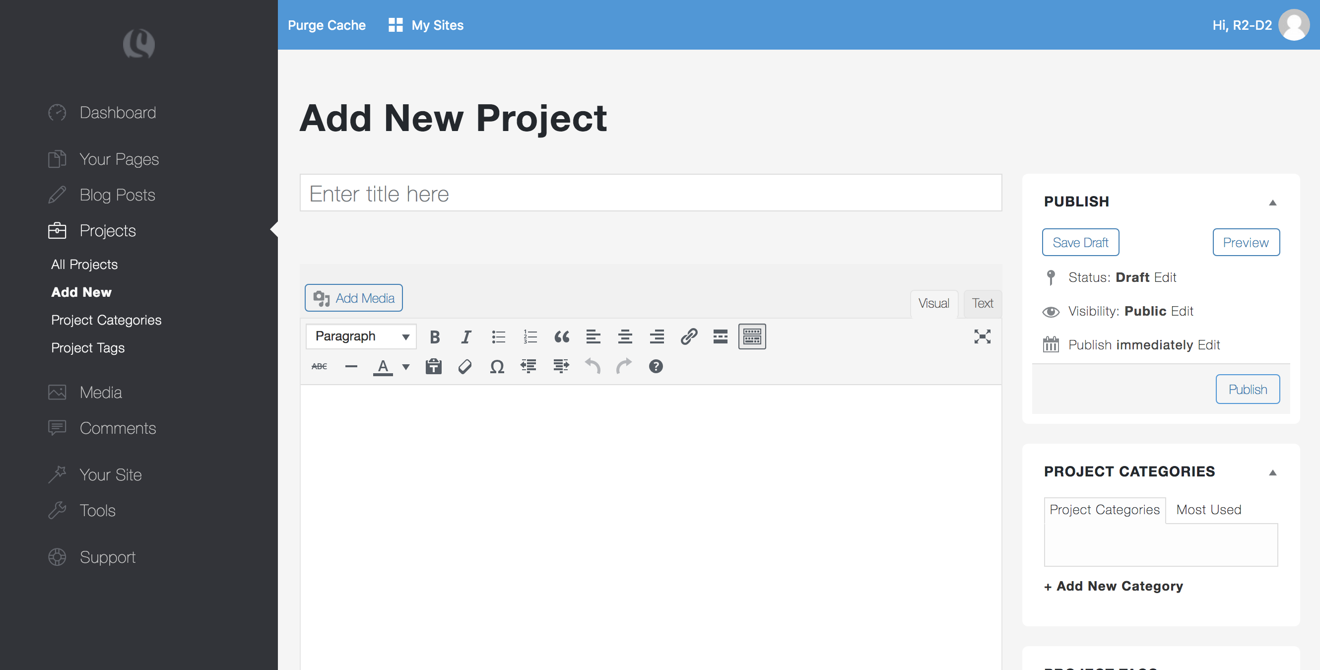Viewport: 1320px width, 670px height.
Task: Click the Enter title here field
Action: pos(650,193)
